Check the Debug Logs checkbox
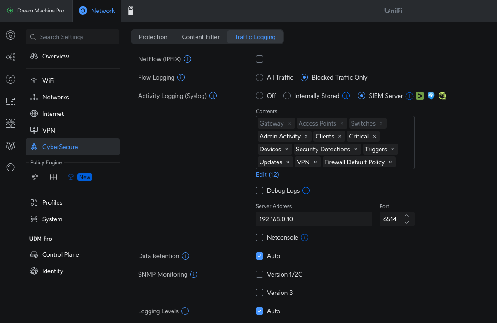 pyautogui.click(x=260, y=190)
